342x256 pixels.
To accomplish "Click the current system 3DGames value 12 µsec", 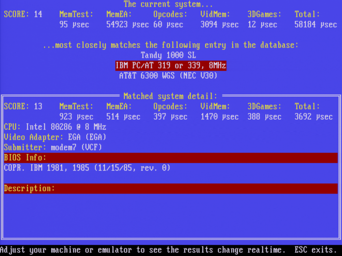I will (x=262, y=24).
